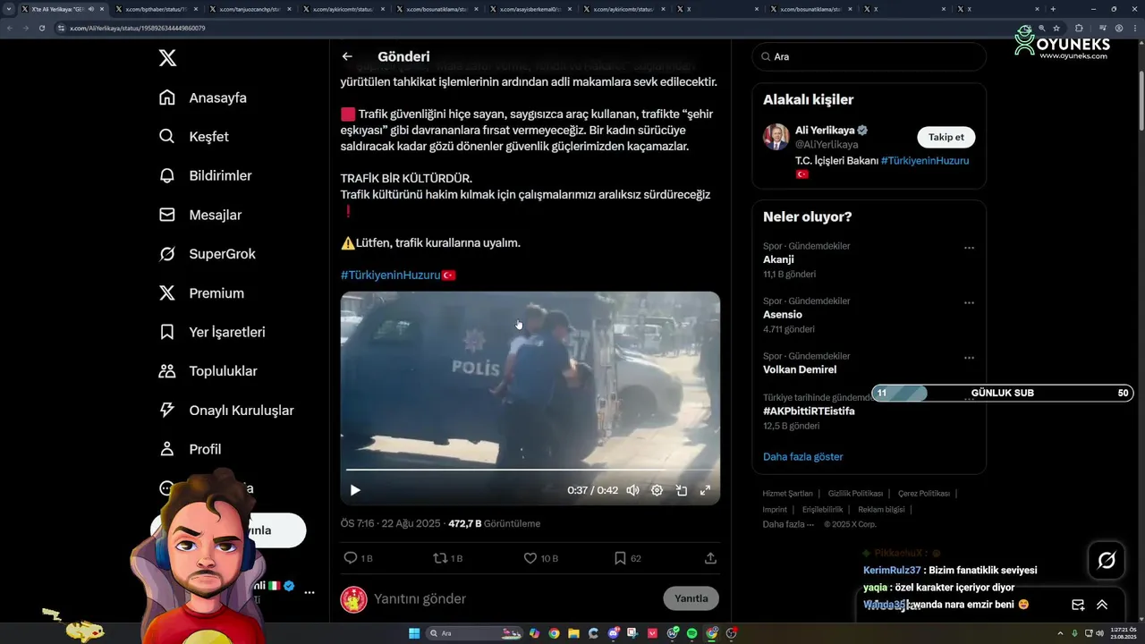1145x644 pixels.
Task: Open account menu three dots
Action: click(x=310, y=592)
